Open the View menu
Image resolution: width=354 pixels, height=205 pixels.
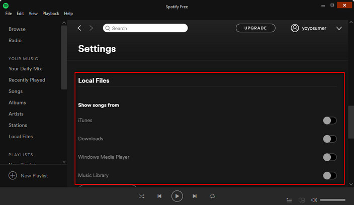pos(33,14)
